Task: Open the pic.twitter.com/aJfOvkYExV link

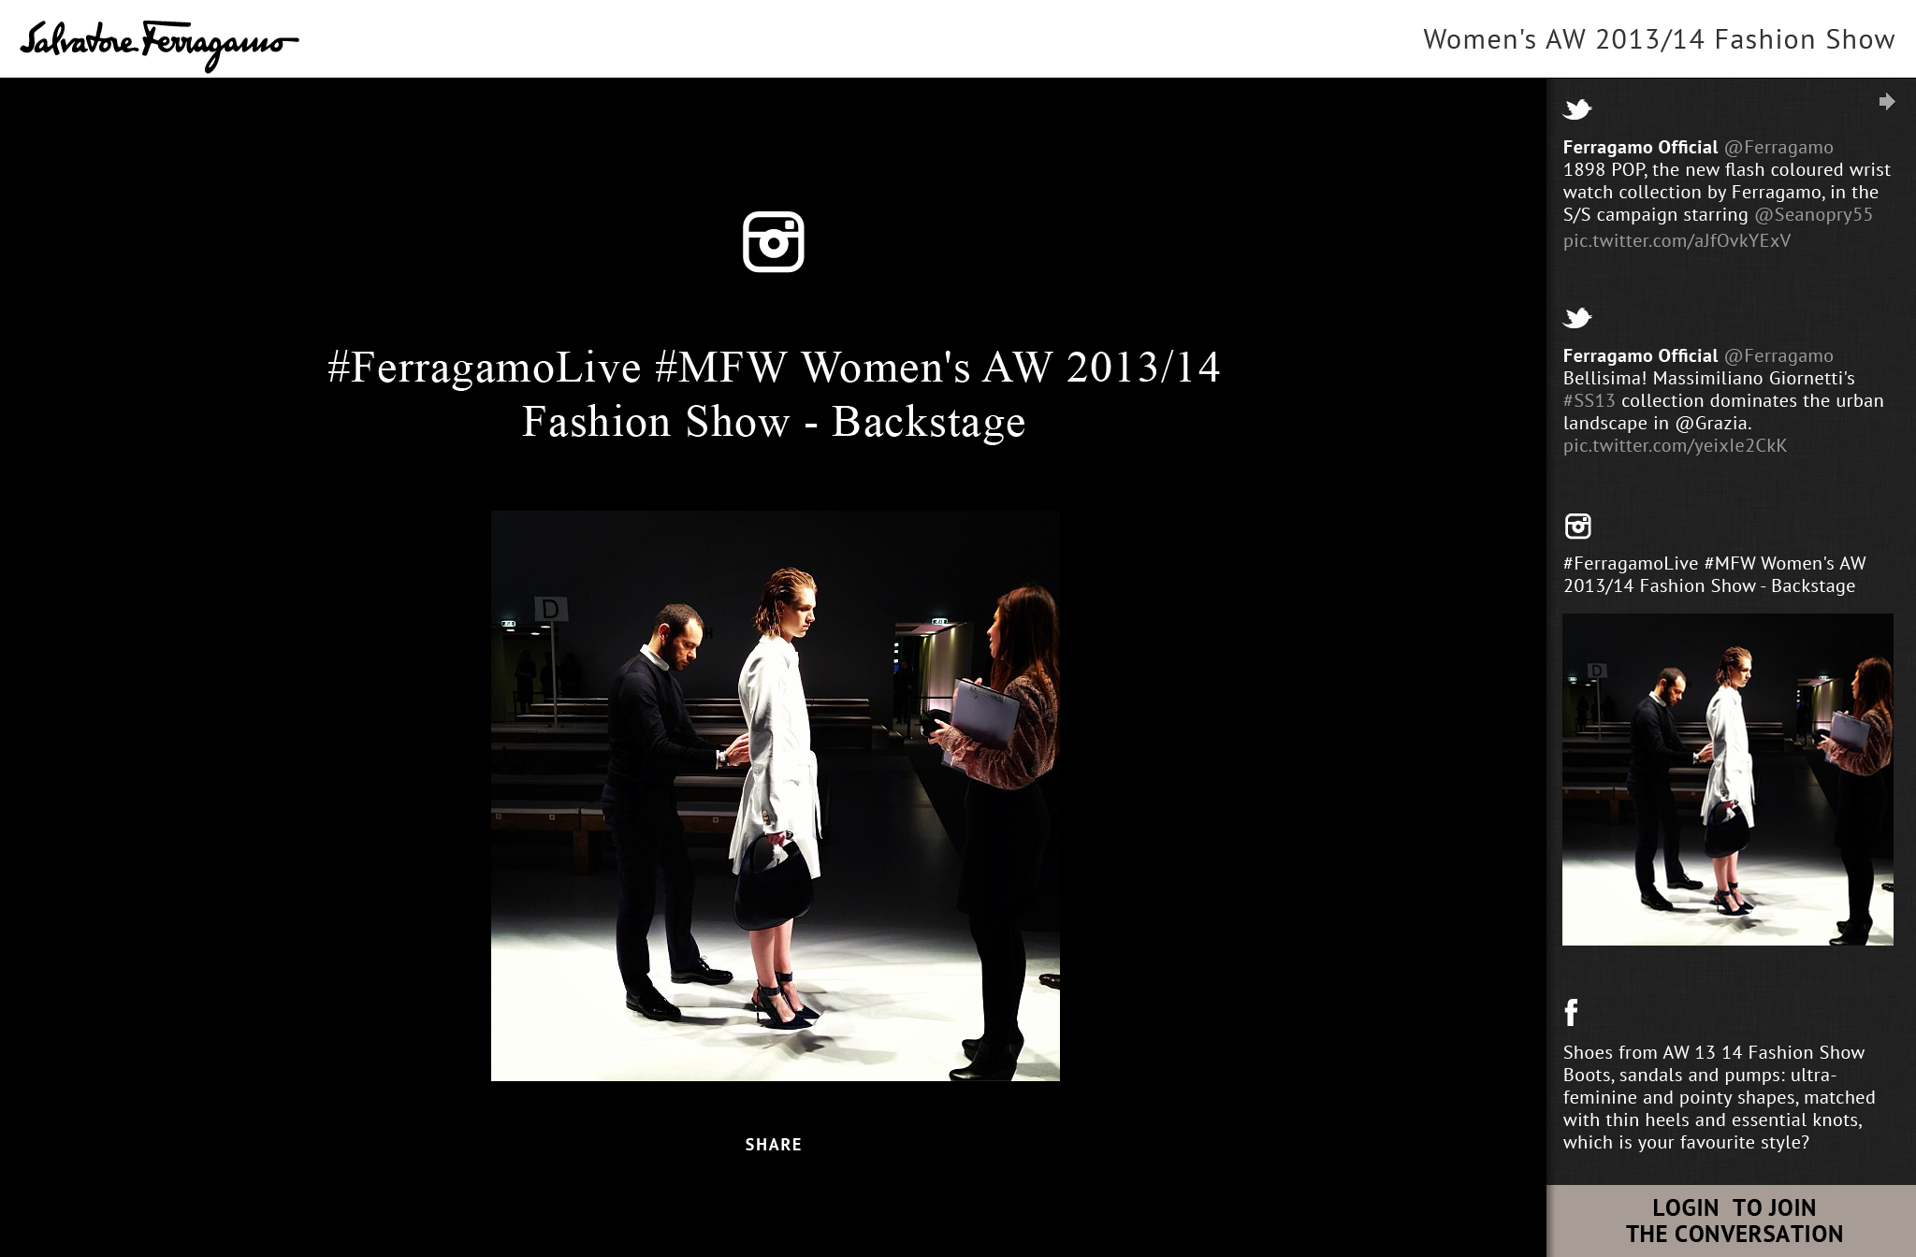Action: pos(1676,240)
